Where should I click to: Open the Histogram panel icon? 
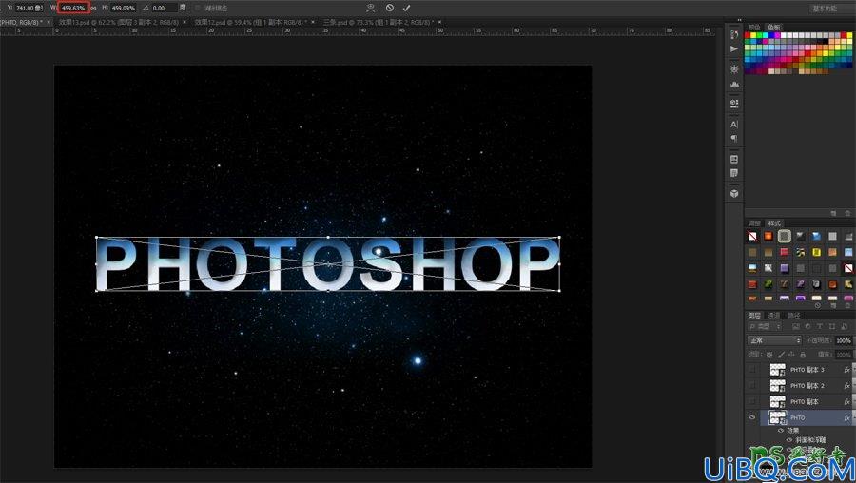click(734, 84)
